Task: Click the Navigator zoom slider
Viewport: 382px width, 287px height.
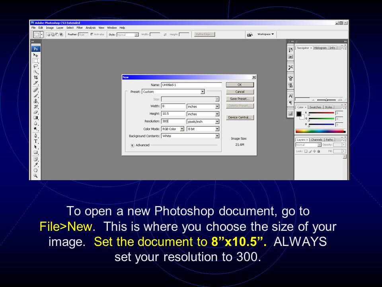Action: pyautogui.click(x=326, y=100)
